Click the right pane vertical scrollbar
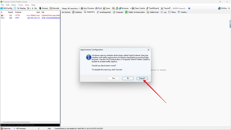 [230, 24]
